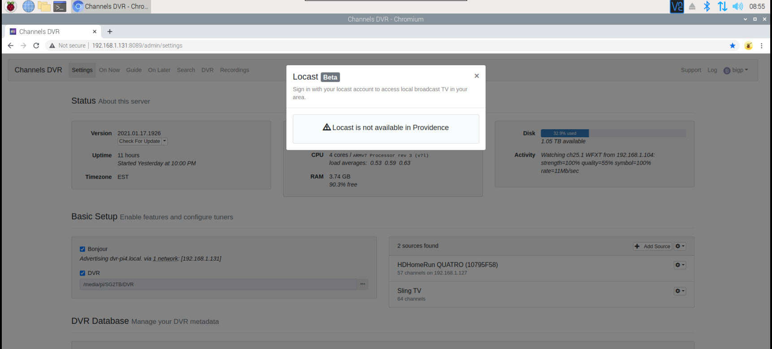Viewport: 772px width, 349px height.
Task: Launch the terminal from the taskbar
Action: pos(60,6)
